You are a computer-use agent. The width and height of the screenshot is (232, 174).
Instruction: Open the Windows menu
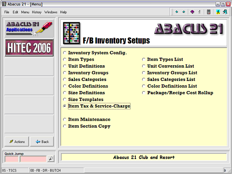click(x=51, y=12)
